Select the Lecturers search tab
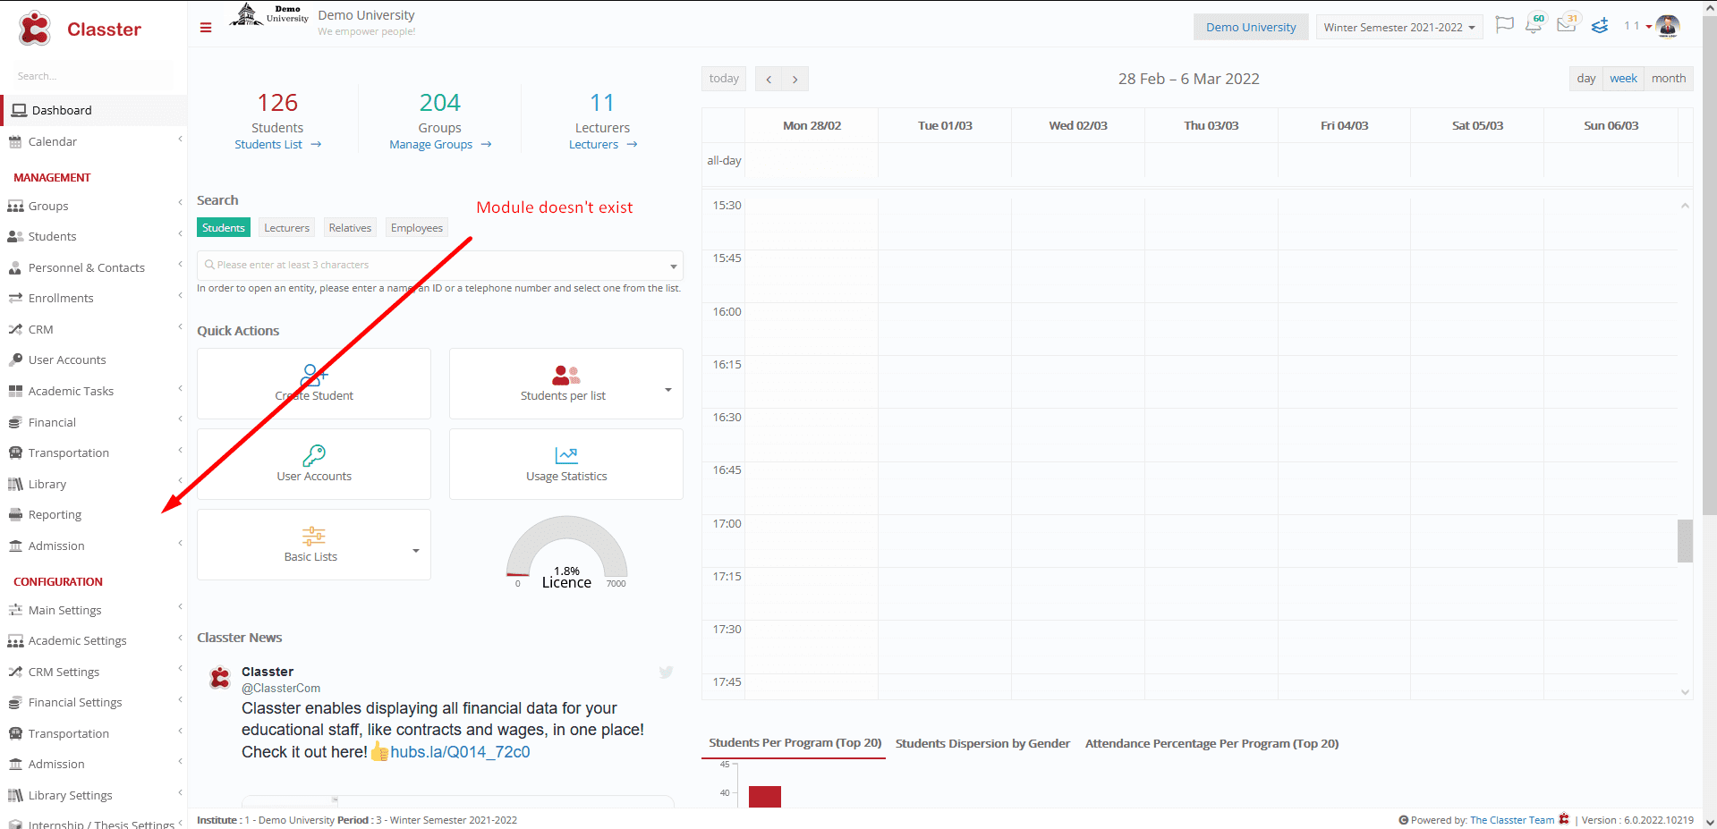This screenshot has height=829, width=1717. pos(287,228)
